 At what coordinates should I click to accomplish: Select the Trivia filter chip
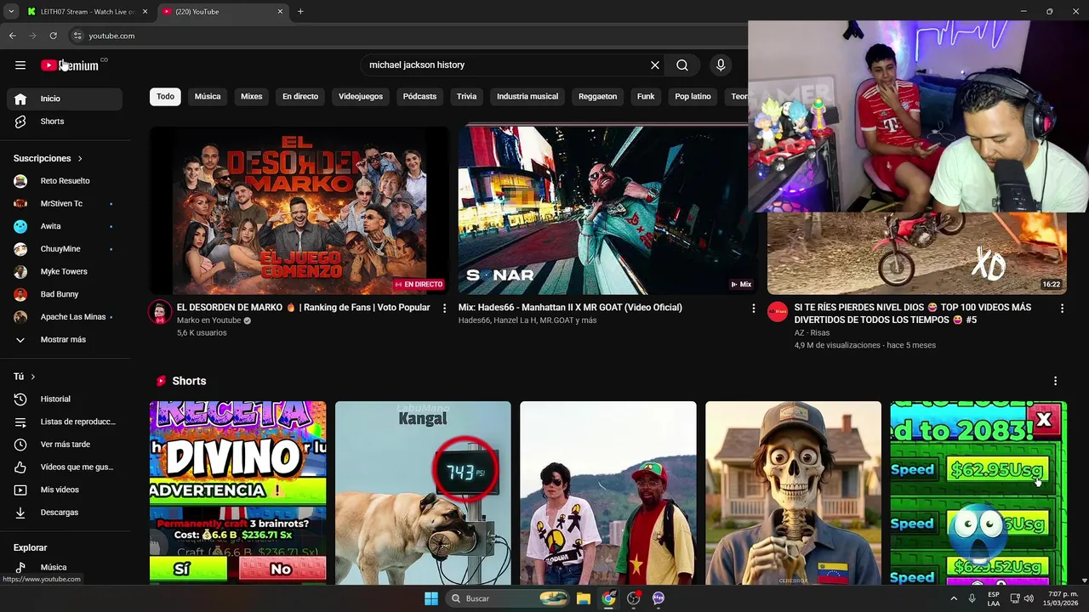(466, 97)
